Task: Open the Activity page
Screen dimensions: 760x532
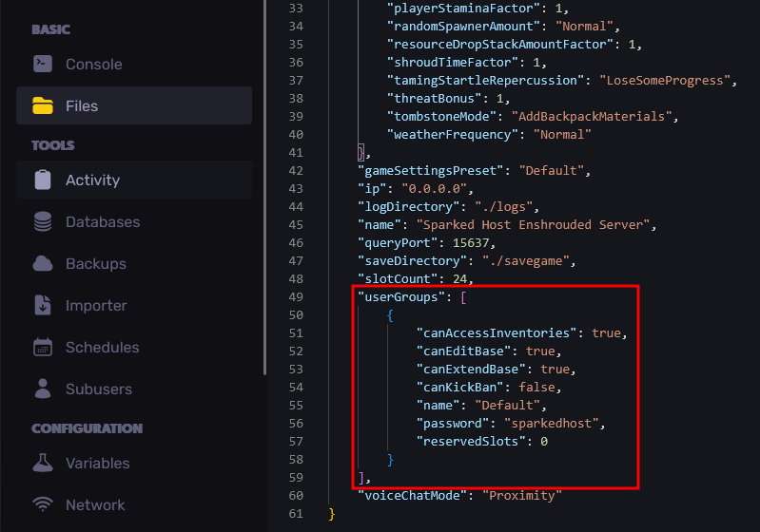Action: coord(134,180)
